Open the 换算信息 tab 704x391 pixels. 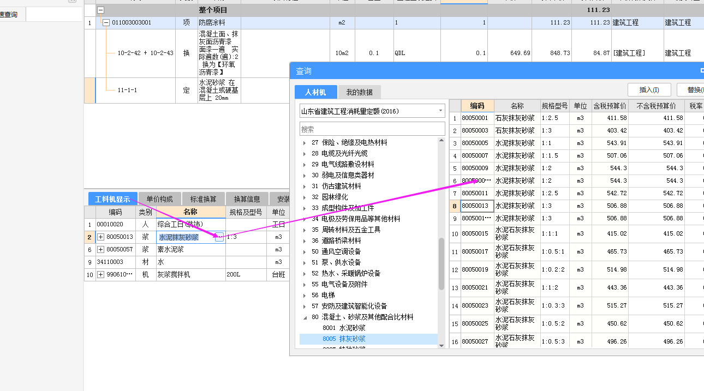[247, 199]
